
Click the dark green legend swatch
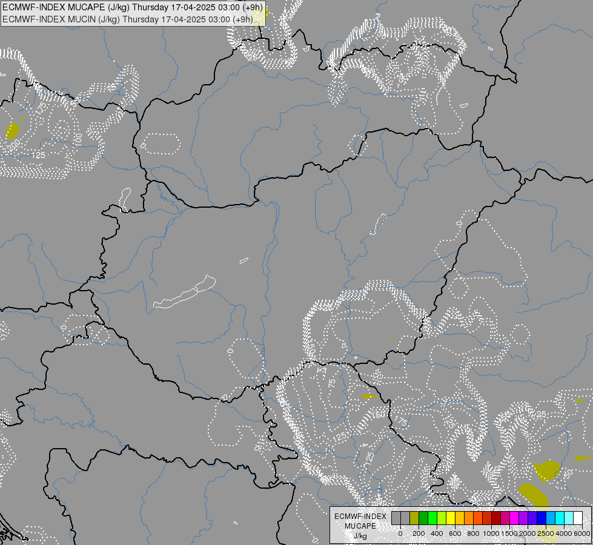click(423, 518)
